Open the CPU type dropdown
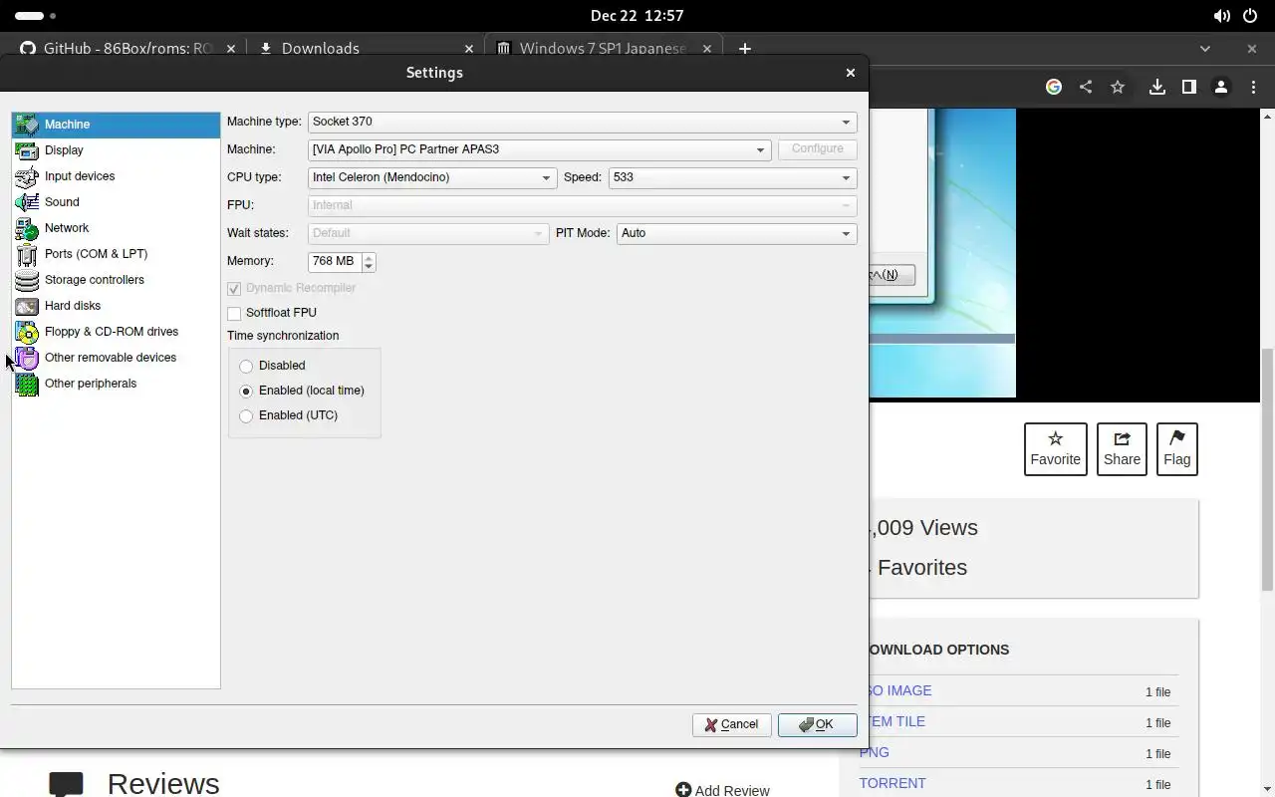Image resolution: width=1275 pixels, height=797 pixels. pos(432,177)
